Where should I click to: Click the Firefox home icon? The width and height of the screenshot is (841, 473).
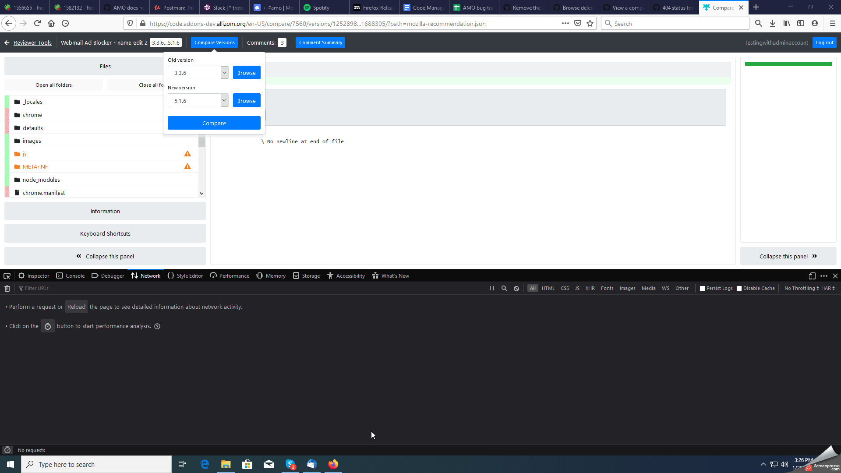pyautogui.click(x=51, y=24)
